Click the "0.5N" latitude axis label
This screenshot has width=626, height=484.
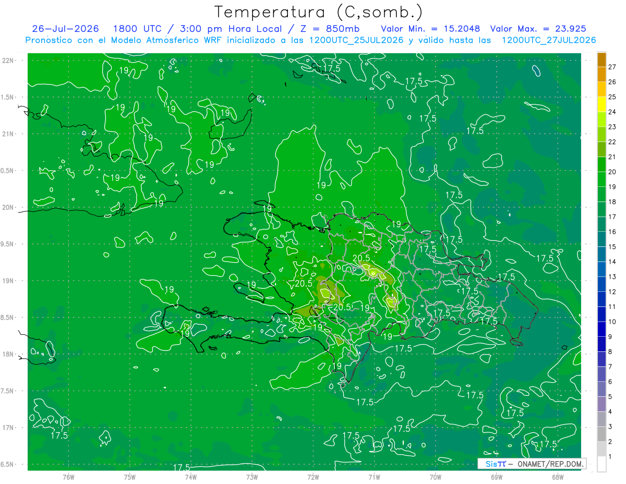pyautogui.click(x=7, y=171)
